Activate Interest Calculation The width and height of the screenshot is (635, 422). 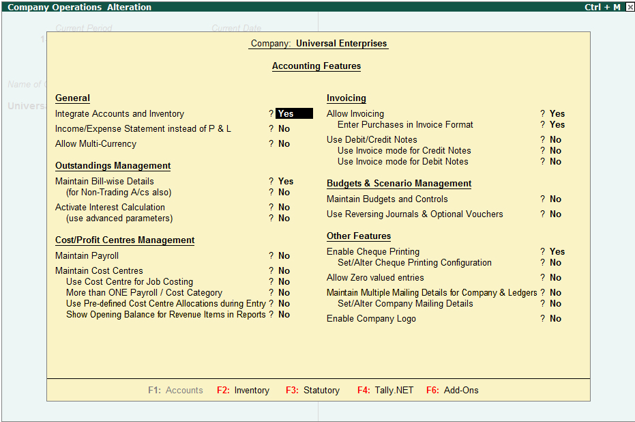click(285, 207)
